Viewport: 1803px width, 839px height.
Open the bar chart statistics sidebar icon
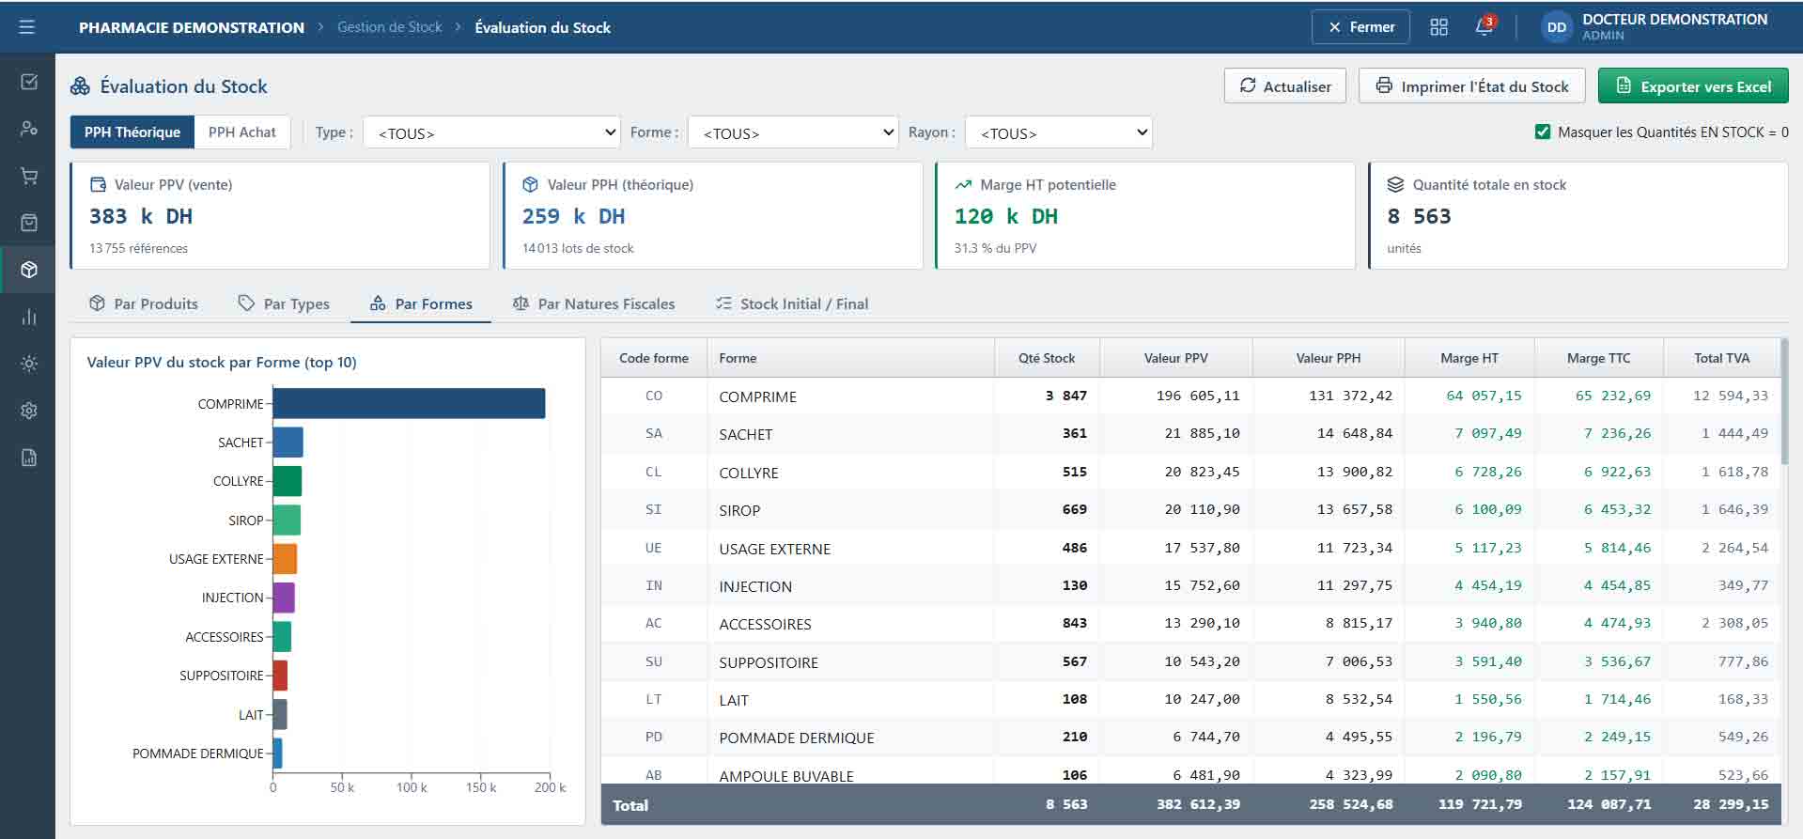click(x=29, y=317)
